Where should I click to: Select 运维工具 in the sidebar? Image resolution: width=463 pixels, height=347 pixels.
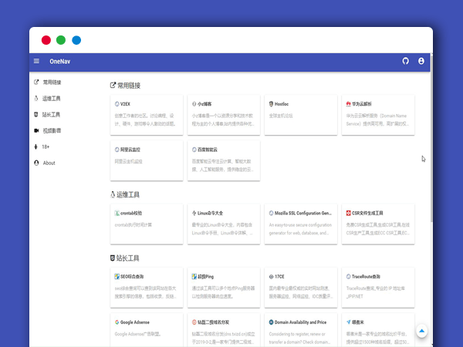52,98
